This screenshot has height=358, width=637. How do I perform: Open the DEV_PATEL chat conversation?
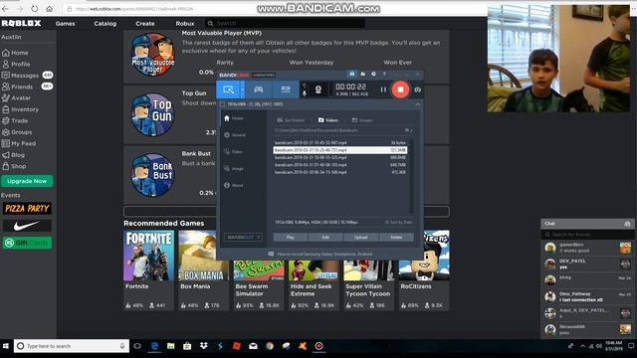point(587,264)
